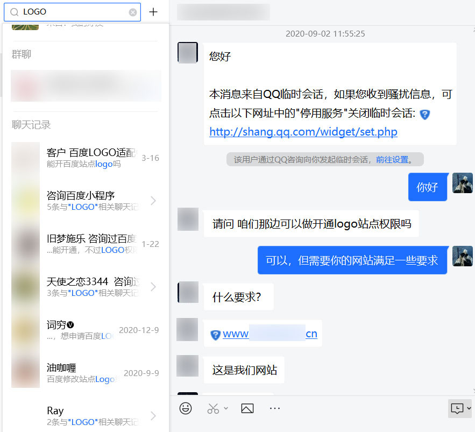Click sender avatar beside 您好 message
This screenshot has height=432, width=475.
click(x=188, y=53)
